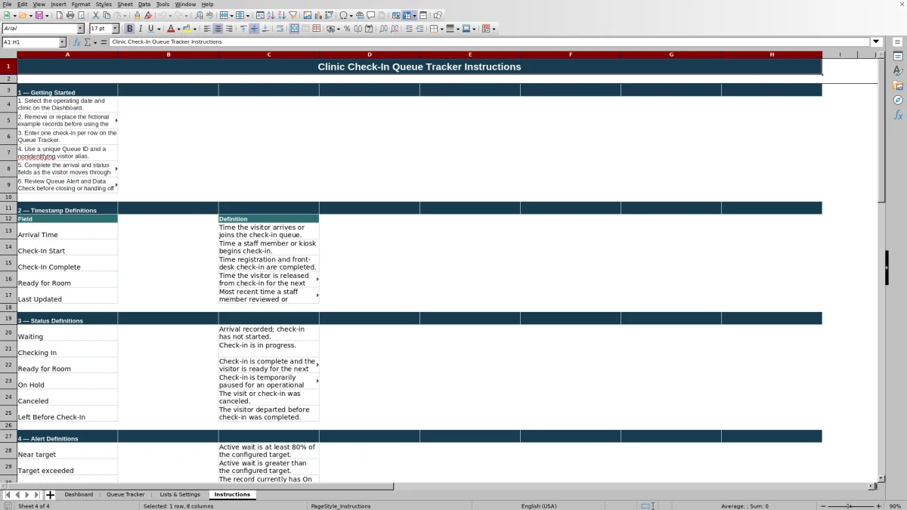Click the formula input line
This screenshot has height=510, width=907.
tap(490, 42)
